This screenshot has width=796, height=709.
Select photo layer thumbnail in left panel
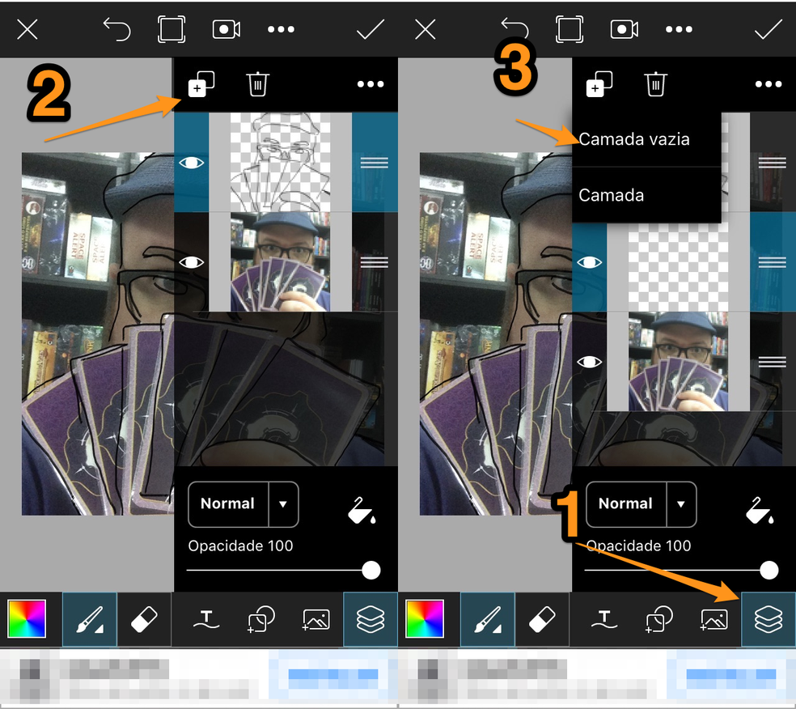[x=280, y=261]
